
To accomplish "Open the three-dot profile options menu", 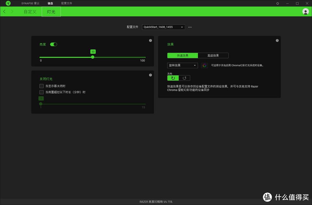I will [x=190, y=27].
